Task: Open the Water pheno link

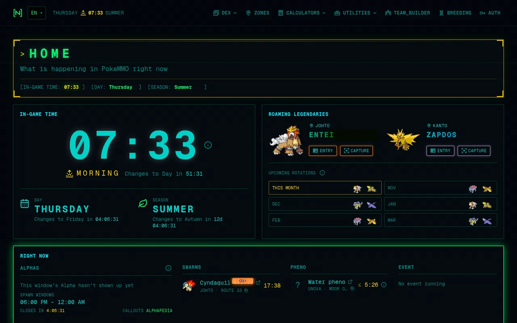Action: point(327,282)
